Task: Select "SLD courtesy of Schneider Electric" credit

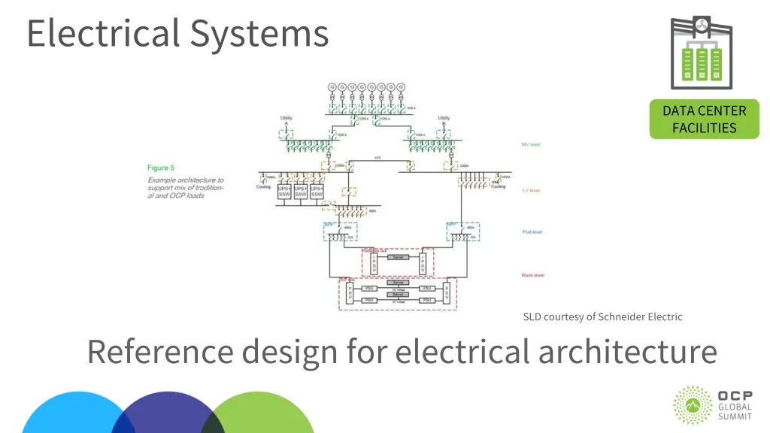Action: (x=602, y=317)
